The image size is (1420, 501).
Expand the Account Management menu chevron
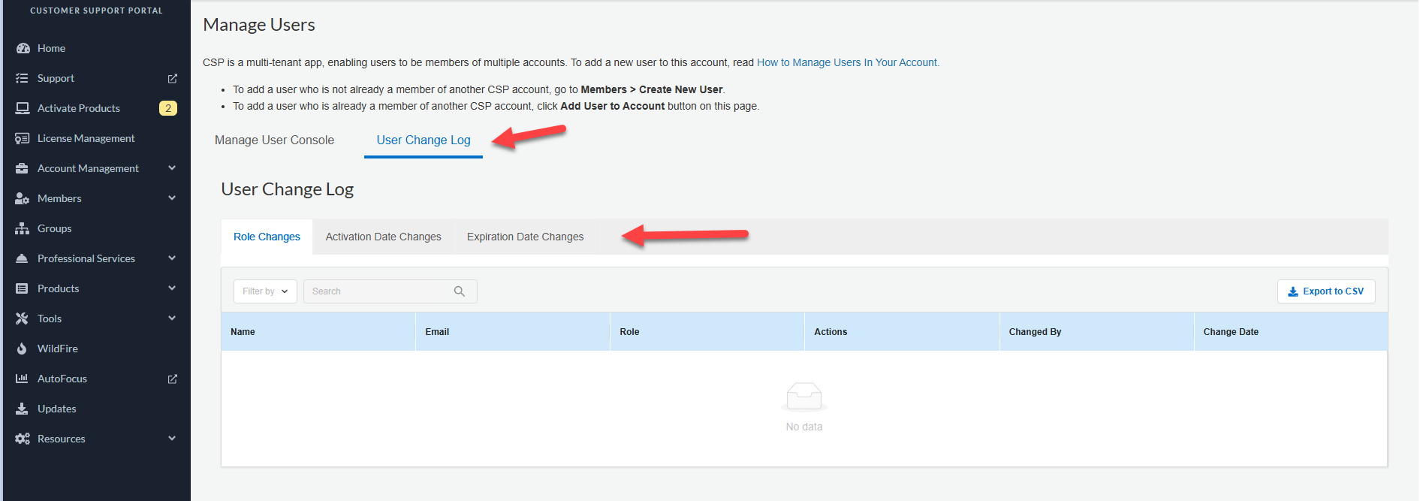point(172,168)
